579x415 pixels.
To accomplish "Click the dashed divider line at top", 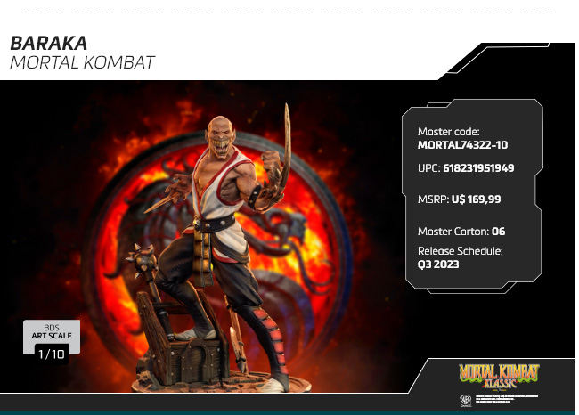I will tap(286, 12).
